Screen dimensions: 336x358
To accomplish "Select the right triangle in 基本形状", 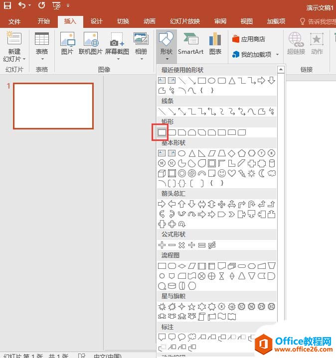I will click(x=201, y=153).
